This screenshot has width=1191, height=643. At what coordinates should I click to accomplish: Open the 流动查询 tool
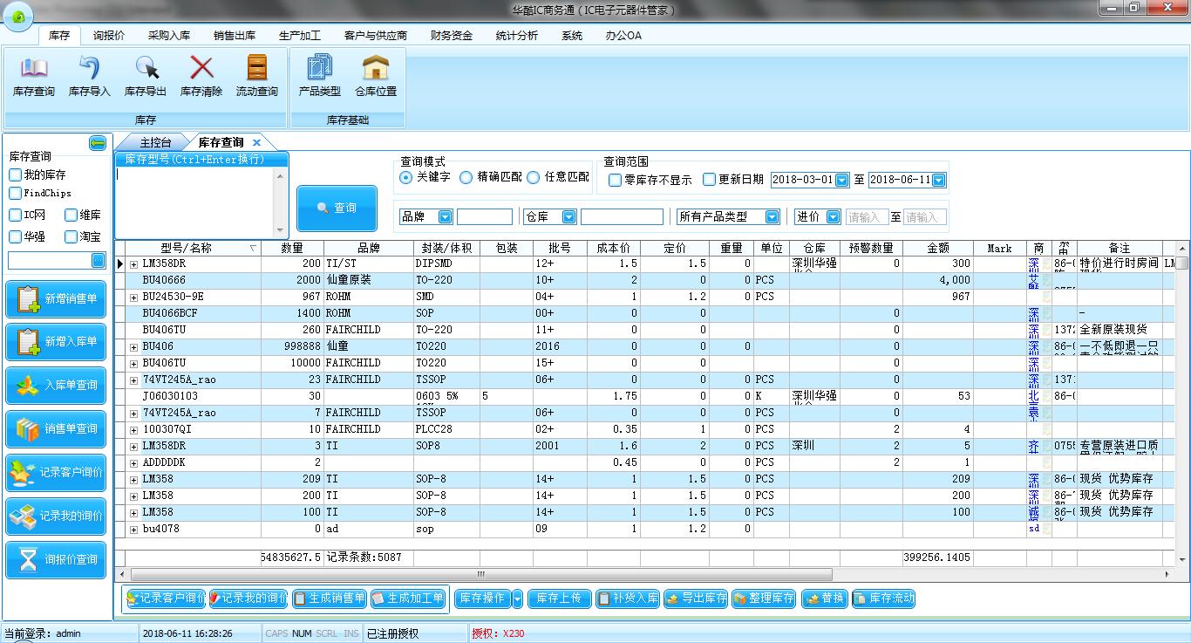[x=257, y=76]
